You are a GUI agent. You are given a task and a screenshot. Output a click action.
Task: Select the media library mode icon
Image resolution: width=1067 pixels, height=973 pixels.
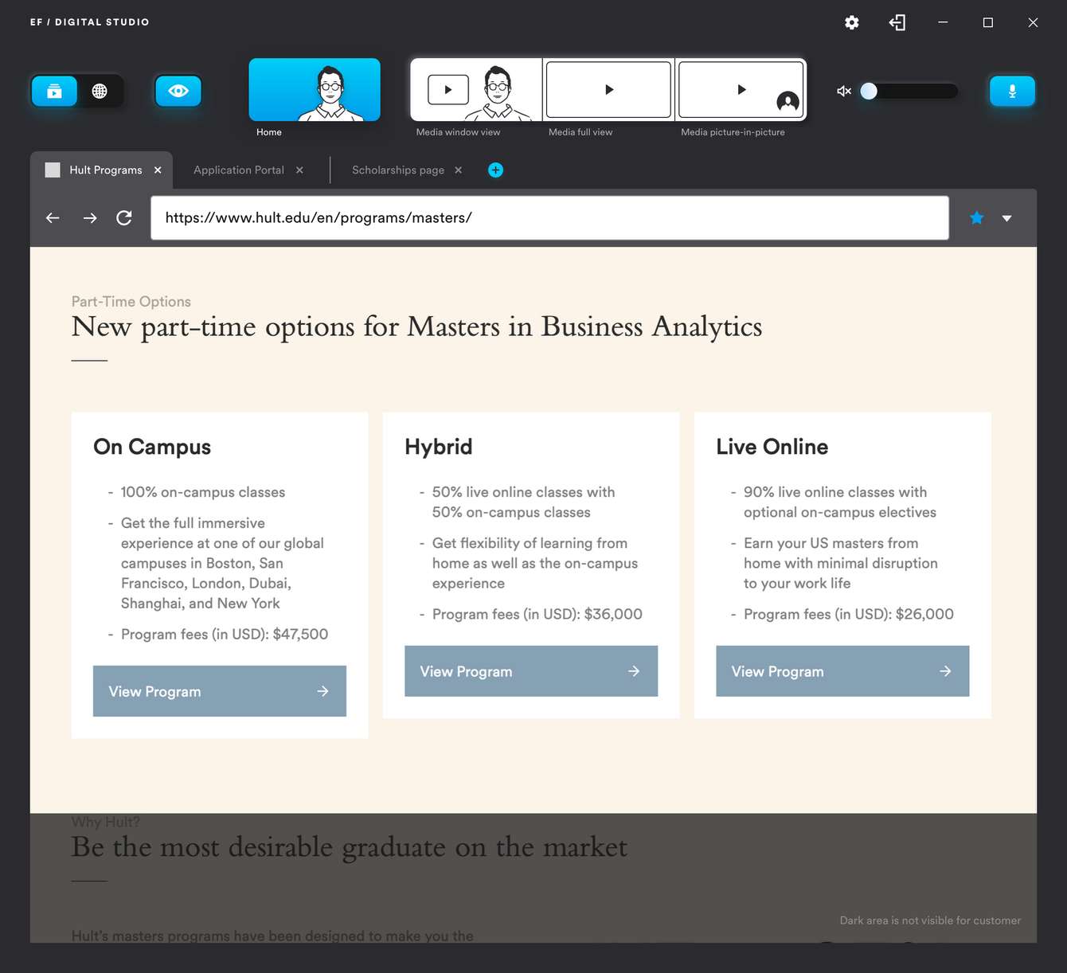pyautogui.click(x=54, y=91)
